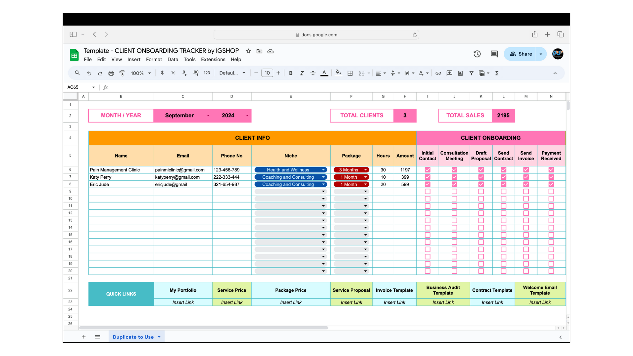Viewport: 633px width, 356px height.
Task: Click the insert link icon
Action: (x=438, y=73)
